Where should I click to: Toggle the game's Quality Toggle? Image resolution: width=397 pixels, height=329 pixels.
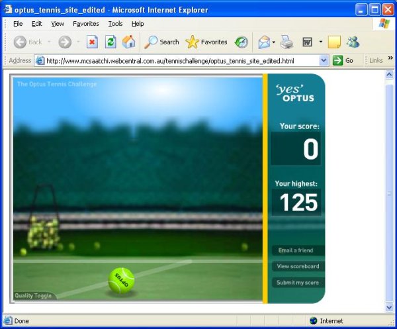33,296
